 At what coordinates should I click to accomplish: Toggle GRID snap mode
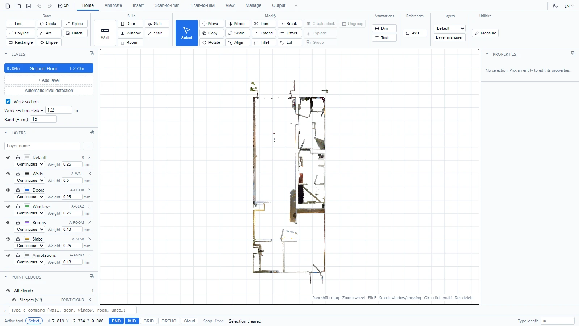[148, 321]
